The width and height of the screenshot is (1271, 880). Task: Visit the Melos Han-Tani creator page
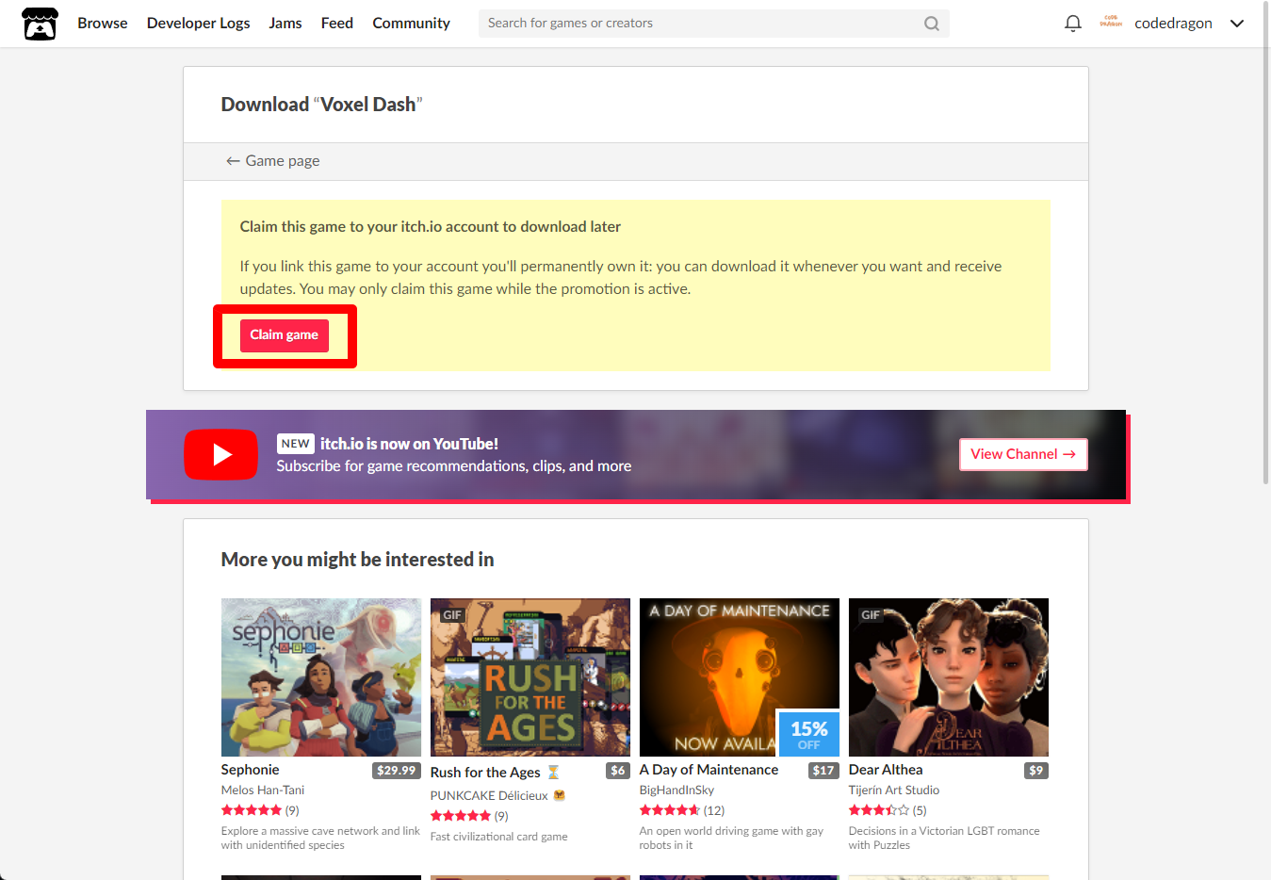[x=263, y=790]
